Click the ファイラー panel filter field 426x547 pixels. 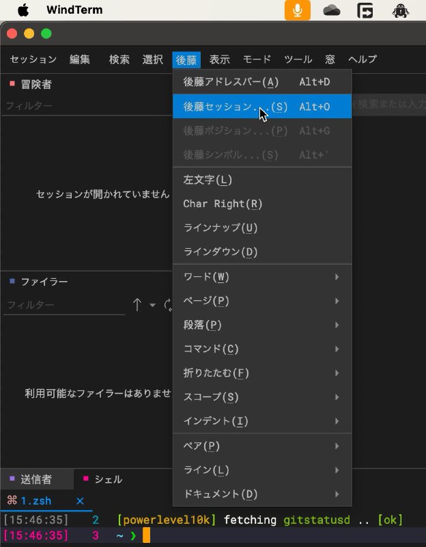(64, 305)
